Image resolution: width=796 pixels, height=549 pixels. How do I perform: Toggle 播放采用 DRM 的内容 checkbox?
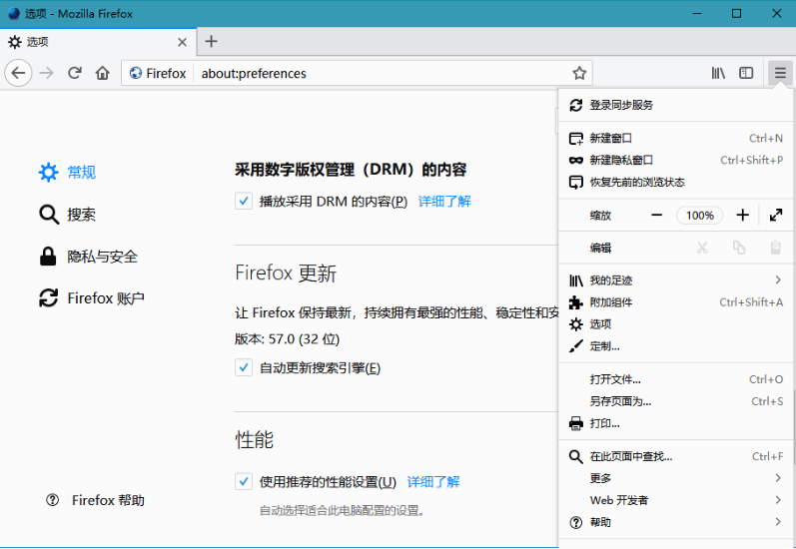[x=244, y=201]
